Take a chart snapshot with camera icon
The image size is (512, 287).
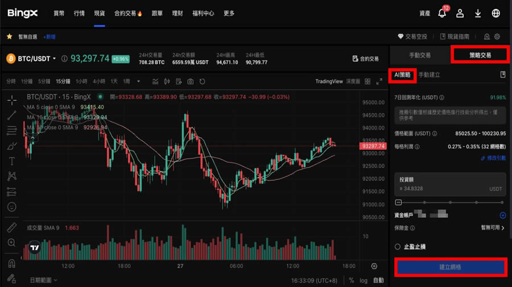(190, 82)
